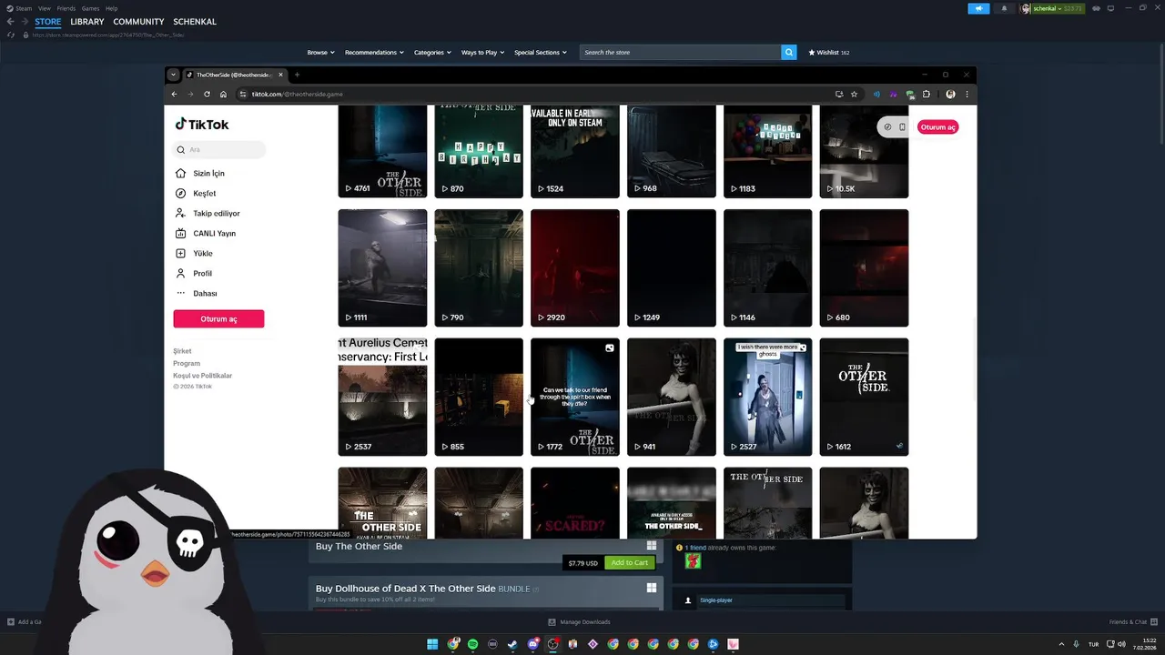The image size is (1165, 655).
Task: Open Discord from the taskbar
Action: 532,644
